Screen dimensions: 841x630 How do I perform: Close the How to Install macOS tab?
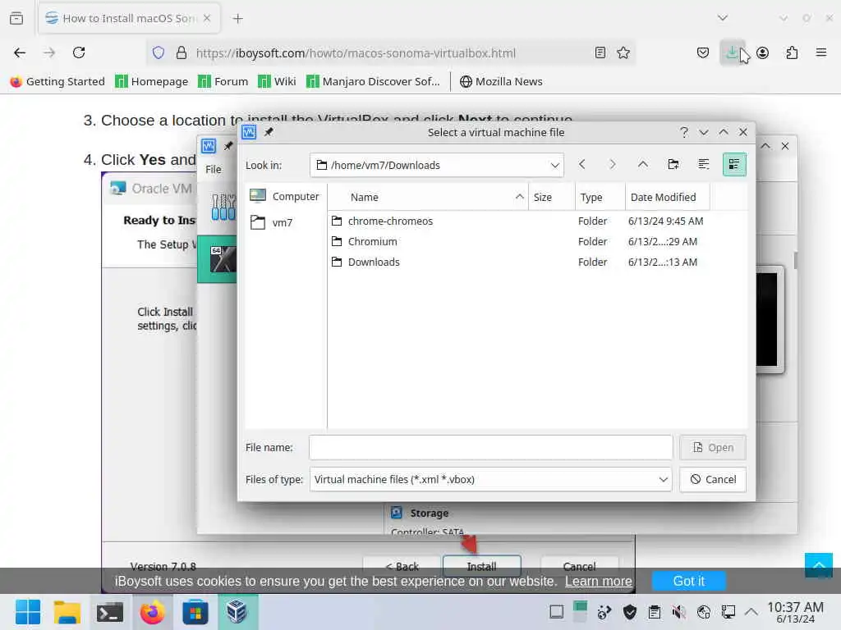pos(207,18)
